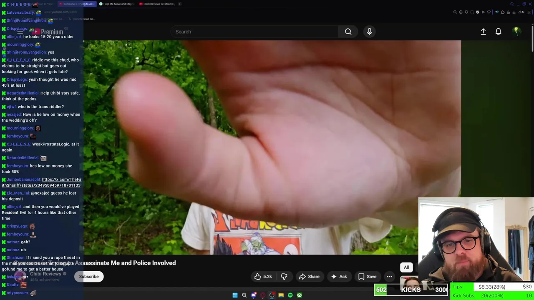Open Windows taskbar search

pos(244,295)
